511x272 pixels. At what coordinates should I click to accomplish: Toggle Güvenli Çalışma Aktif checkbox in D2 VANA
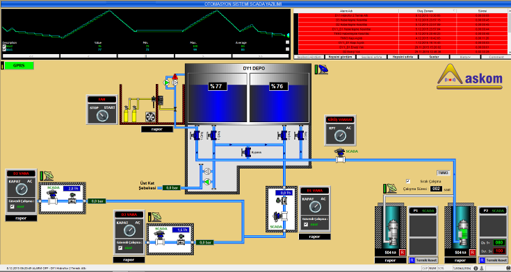pos(12,207)
